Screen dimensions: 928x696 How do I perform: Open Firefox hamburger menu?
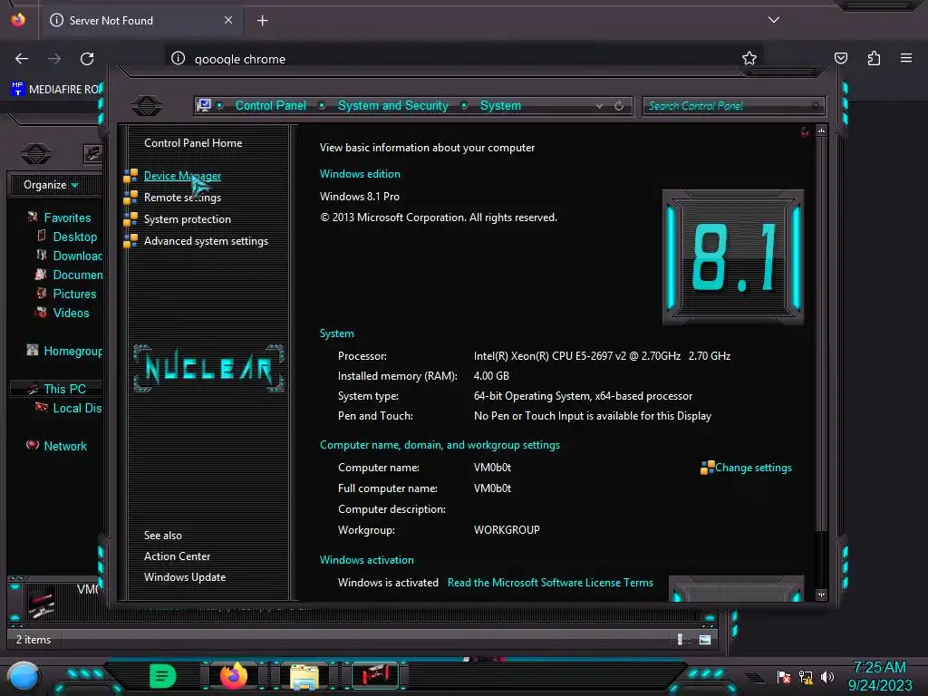(x=906, y=58)
